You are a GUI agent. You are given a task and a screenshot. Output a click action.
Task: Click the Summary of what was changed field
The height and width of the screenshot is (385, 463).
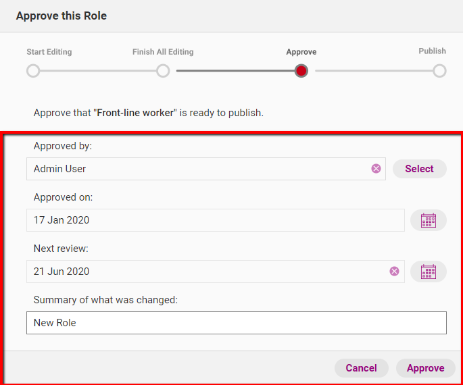pyautogui.click(x=236, y=323)
